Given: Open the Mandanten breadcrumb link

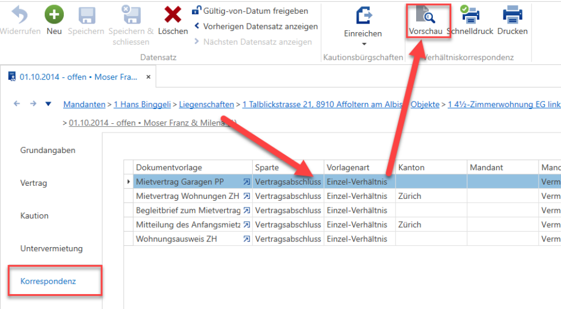Looking at the screenshot, I should 84,104.
